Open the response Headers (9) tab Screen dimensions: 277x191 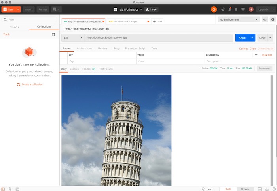pyautogui.click(x=89, y=69)
